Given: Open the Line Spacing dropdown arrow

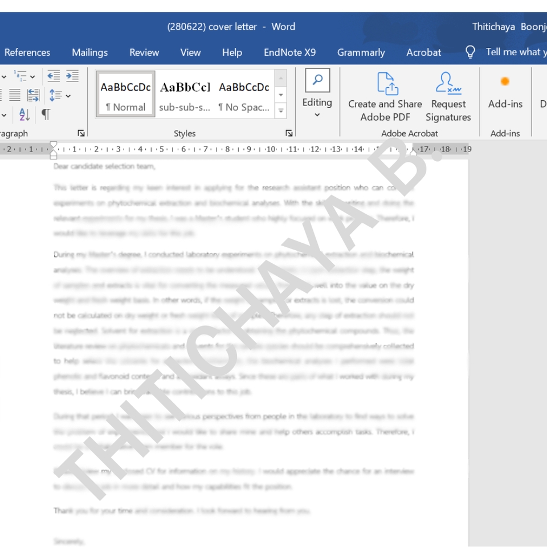Looking at the screenshot, I should click(68, 96).
